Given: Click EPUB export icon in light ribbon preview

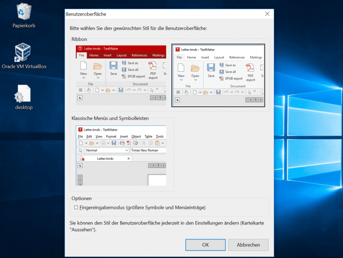Looking at the screenshot, I should click(x=221, y=78).
